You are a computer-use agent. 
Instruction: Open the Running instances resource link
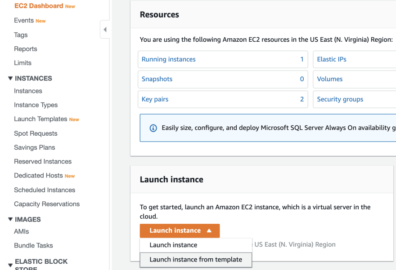169,59
